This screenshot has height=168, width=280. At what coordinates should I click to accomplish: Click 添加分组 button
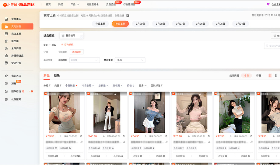(77, 52)
